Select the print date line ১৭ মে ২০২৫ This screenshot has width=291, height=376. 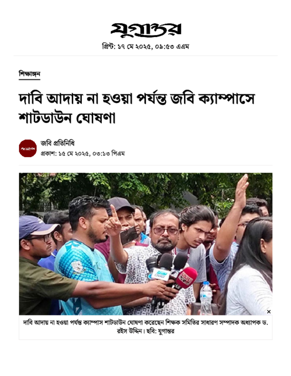(146, 46)
